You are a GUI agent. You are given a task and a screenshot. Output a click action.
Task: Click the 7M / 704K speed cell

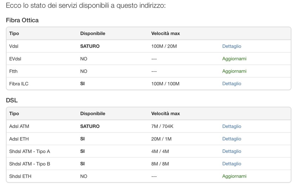pyautogui.click(x=162, y=126)
